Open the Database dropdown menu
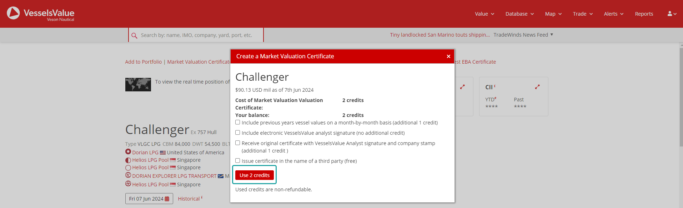 [519, 14]
